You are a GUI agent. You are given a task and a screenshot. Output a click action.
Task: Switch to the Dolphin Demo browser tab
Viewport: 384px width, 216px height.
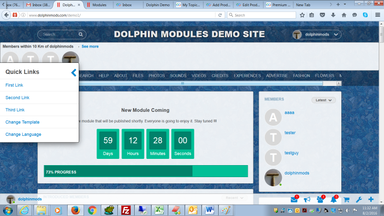pos(158,5)
